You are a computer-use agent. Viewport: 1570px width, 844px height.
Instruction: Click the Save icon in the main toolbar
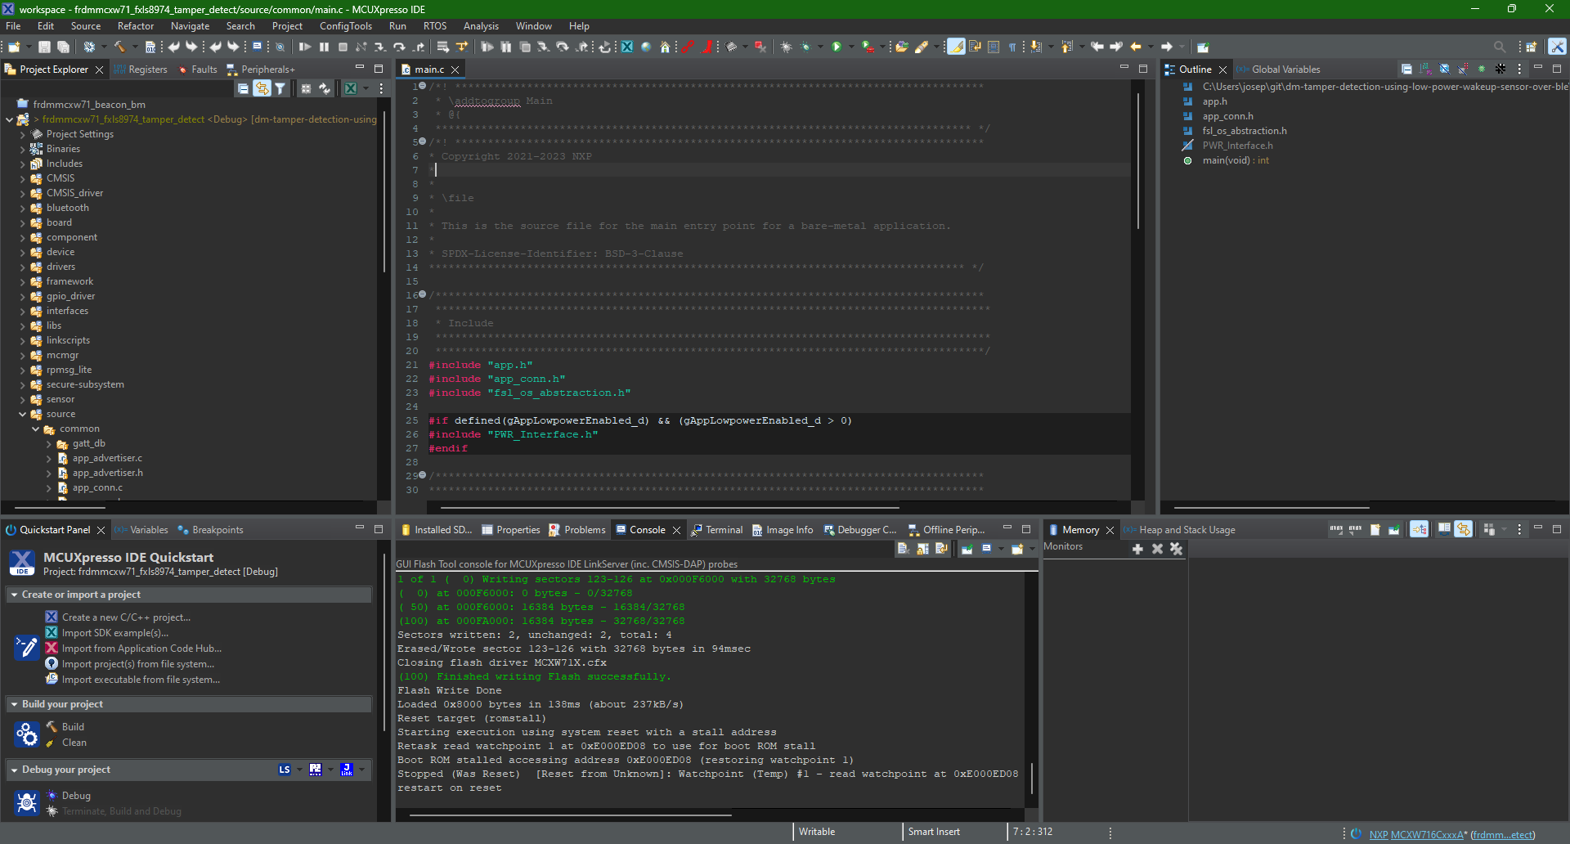[x=45, y=47]
